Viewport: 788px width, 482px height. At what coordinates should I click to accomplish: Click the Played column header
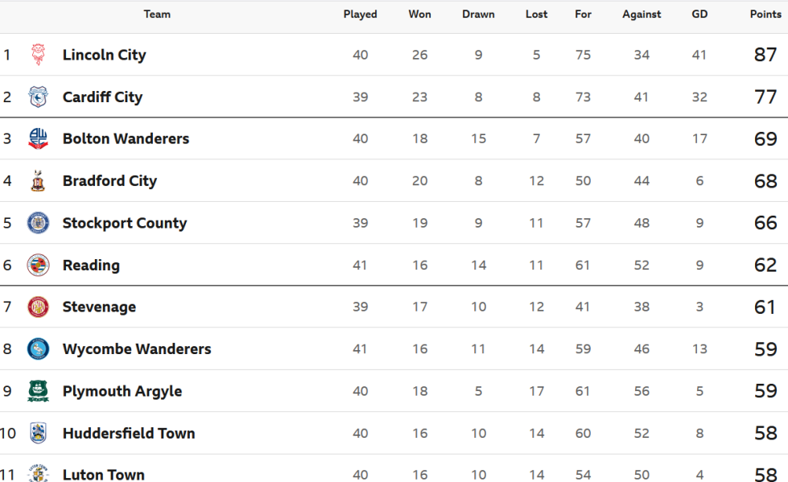[361, 14]
